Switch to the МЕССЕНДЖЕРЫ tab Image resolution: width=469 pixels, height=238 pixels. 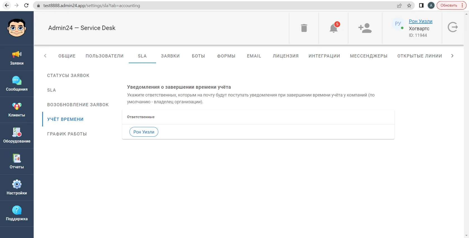(369, 56)
